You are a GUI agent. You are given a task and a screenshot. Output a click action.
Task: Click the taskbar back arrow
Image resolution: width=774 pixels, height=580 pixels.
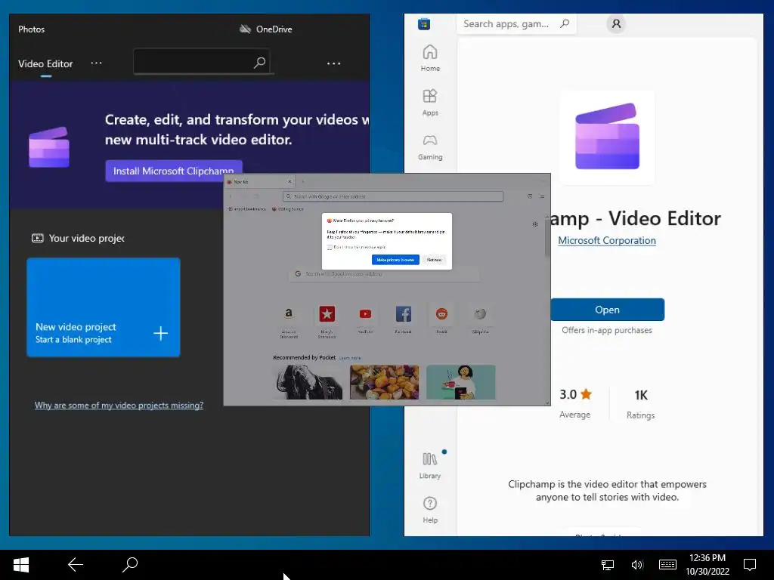tap(76, 565)
